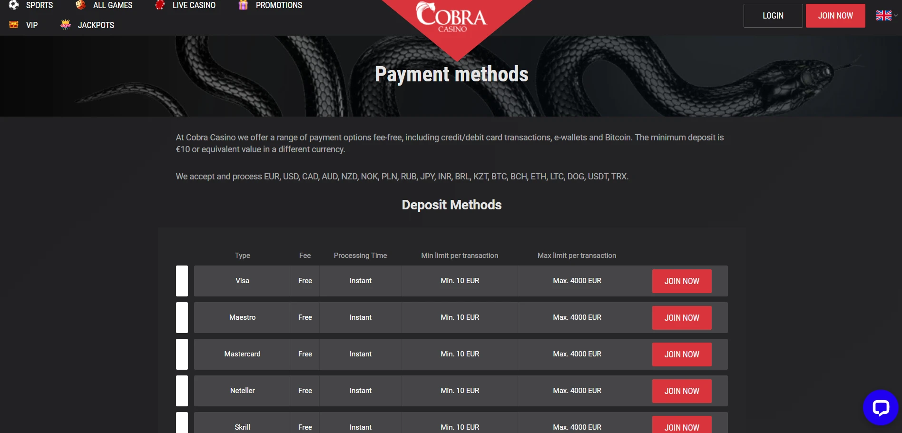
Task: Click the Processing Time column header
Action: click(361, 256)
